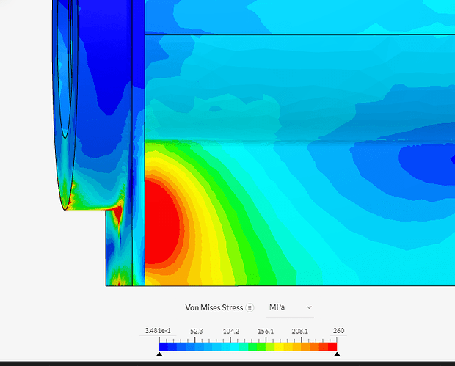Select the right black range slider handle

point(337,354)
